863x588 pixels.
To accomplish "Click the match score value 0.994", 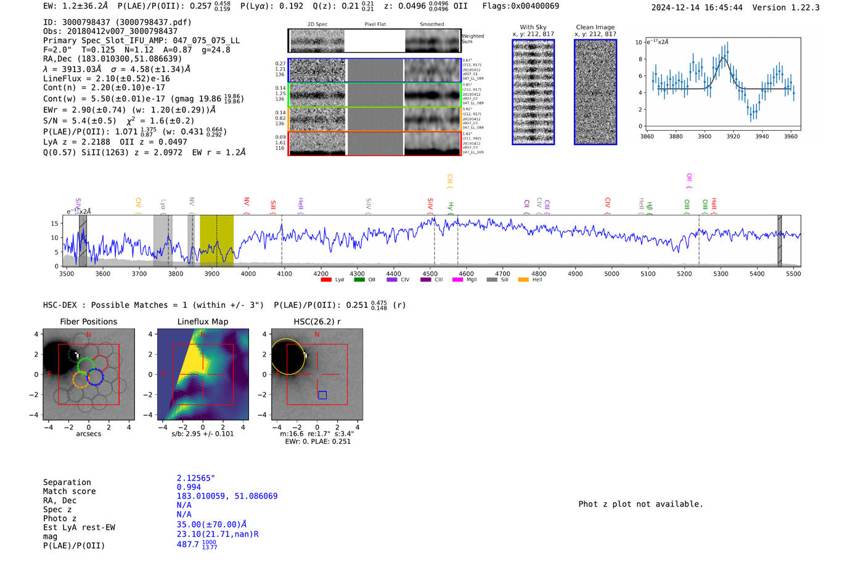I will [x=189, y=487].
